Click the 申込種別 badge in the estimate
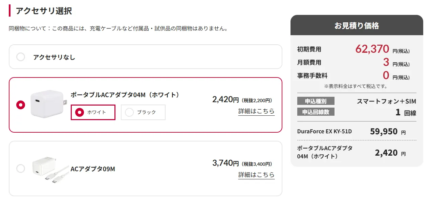 click(316, 101)
